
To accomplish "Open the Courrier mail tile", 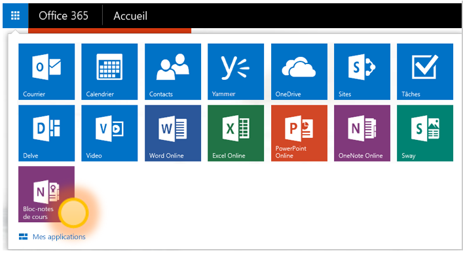I will [x=46, y=72].
